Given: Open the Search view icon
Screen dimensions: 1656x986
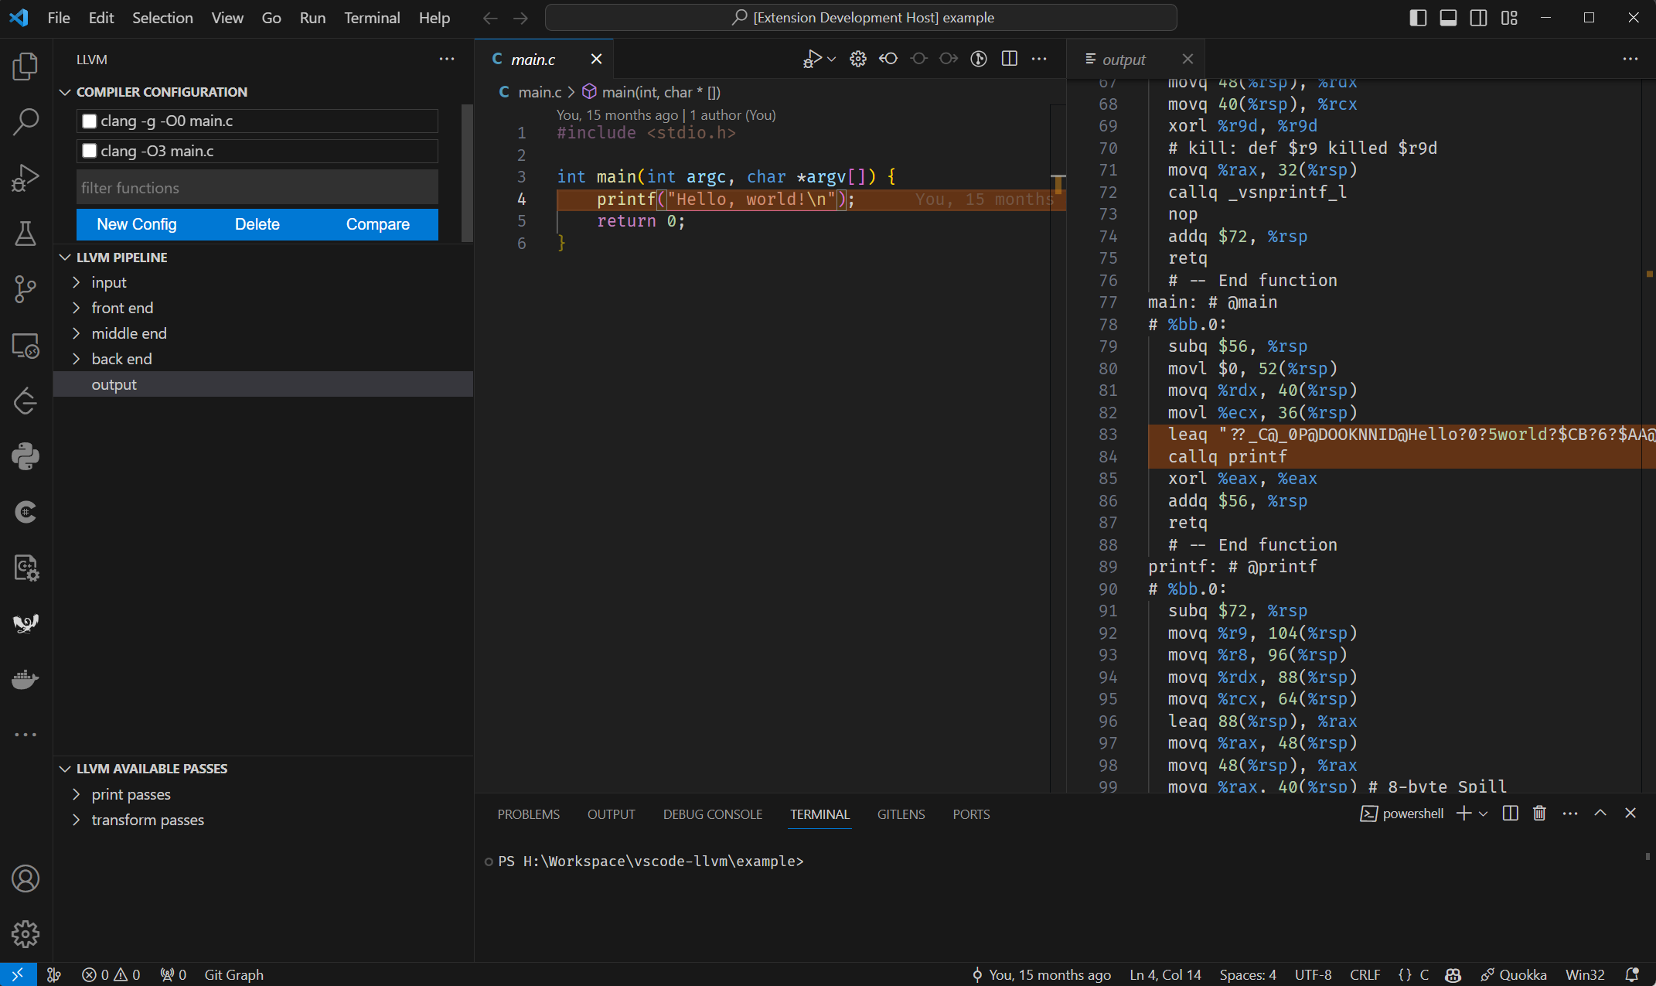Looking at the screenshot, I should [26, 122].
